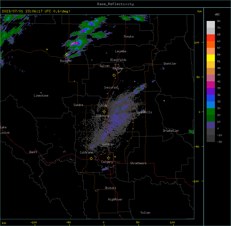Click the green echo at map's east edge near Drumheller
Viewport: 231px width, 226px height.
tap(191, 131)
